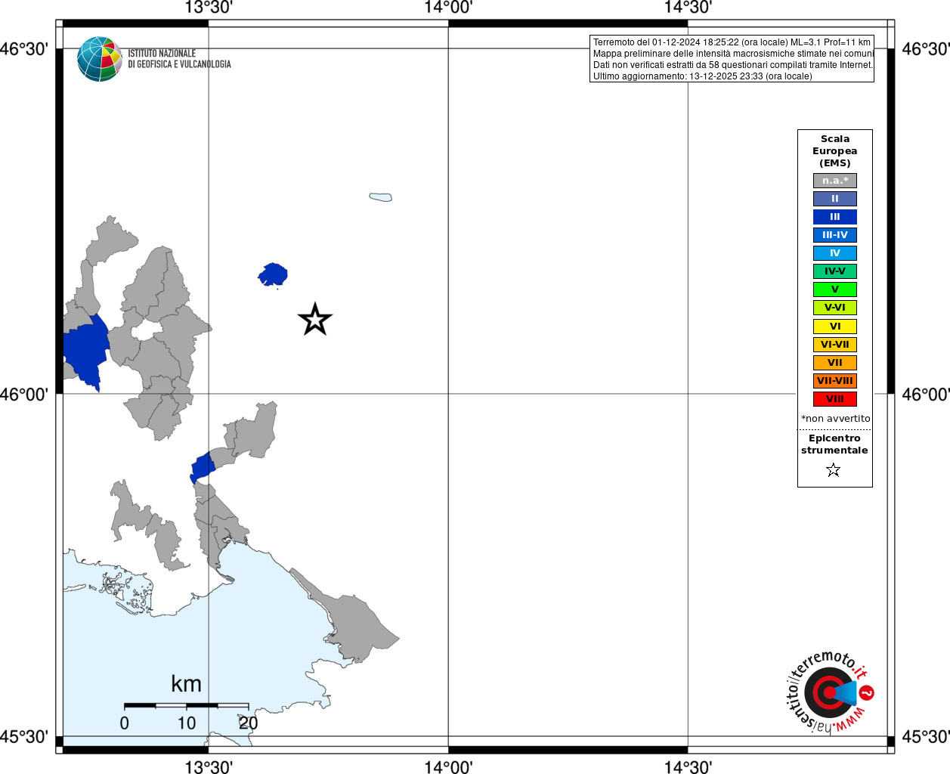Click the '*non avvertito' legend note

(x=835, y=419)
